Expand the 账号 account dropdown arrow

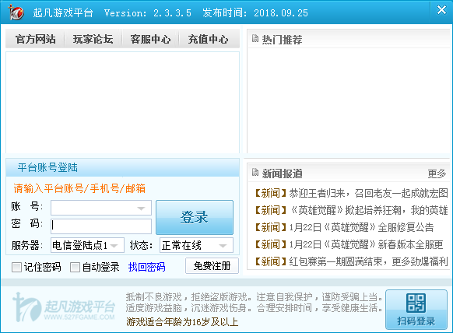pos(141,209)
